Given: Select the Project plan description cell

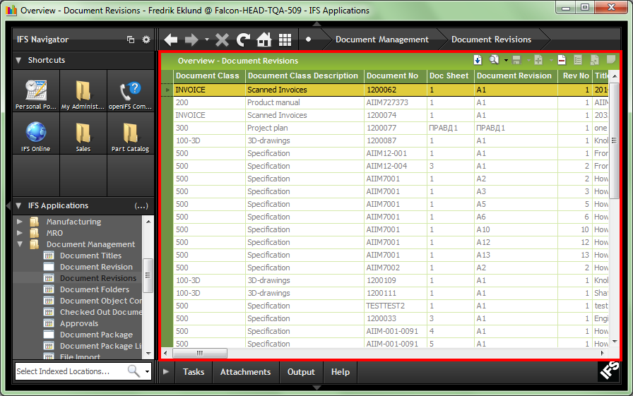Looking at the screenshot, I should point(304,128).
